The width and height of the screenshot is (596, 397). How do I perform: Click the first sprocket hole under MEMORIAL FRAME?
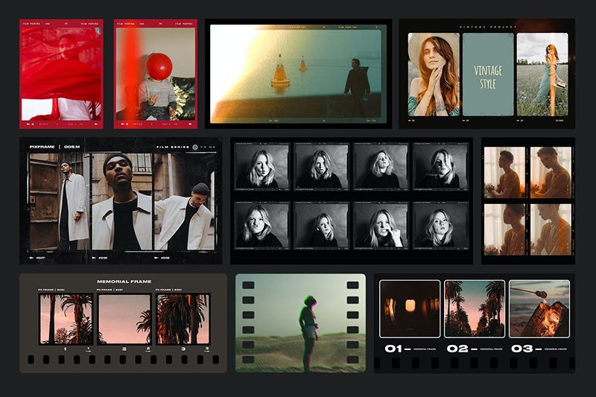click(31, 360)
